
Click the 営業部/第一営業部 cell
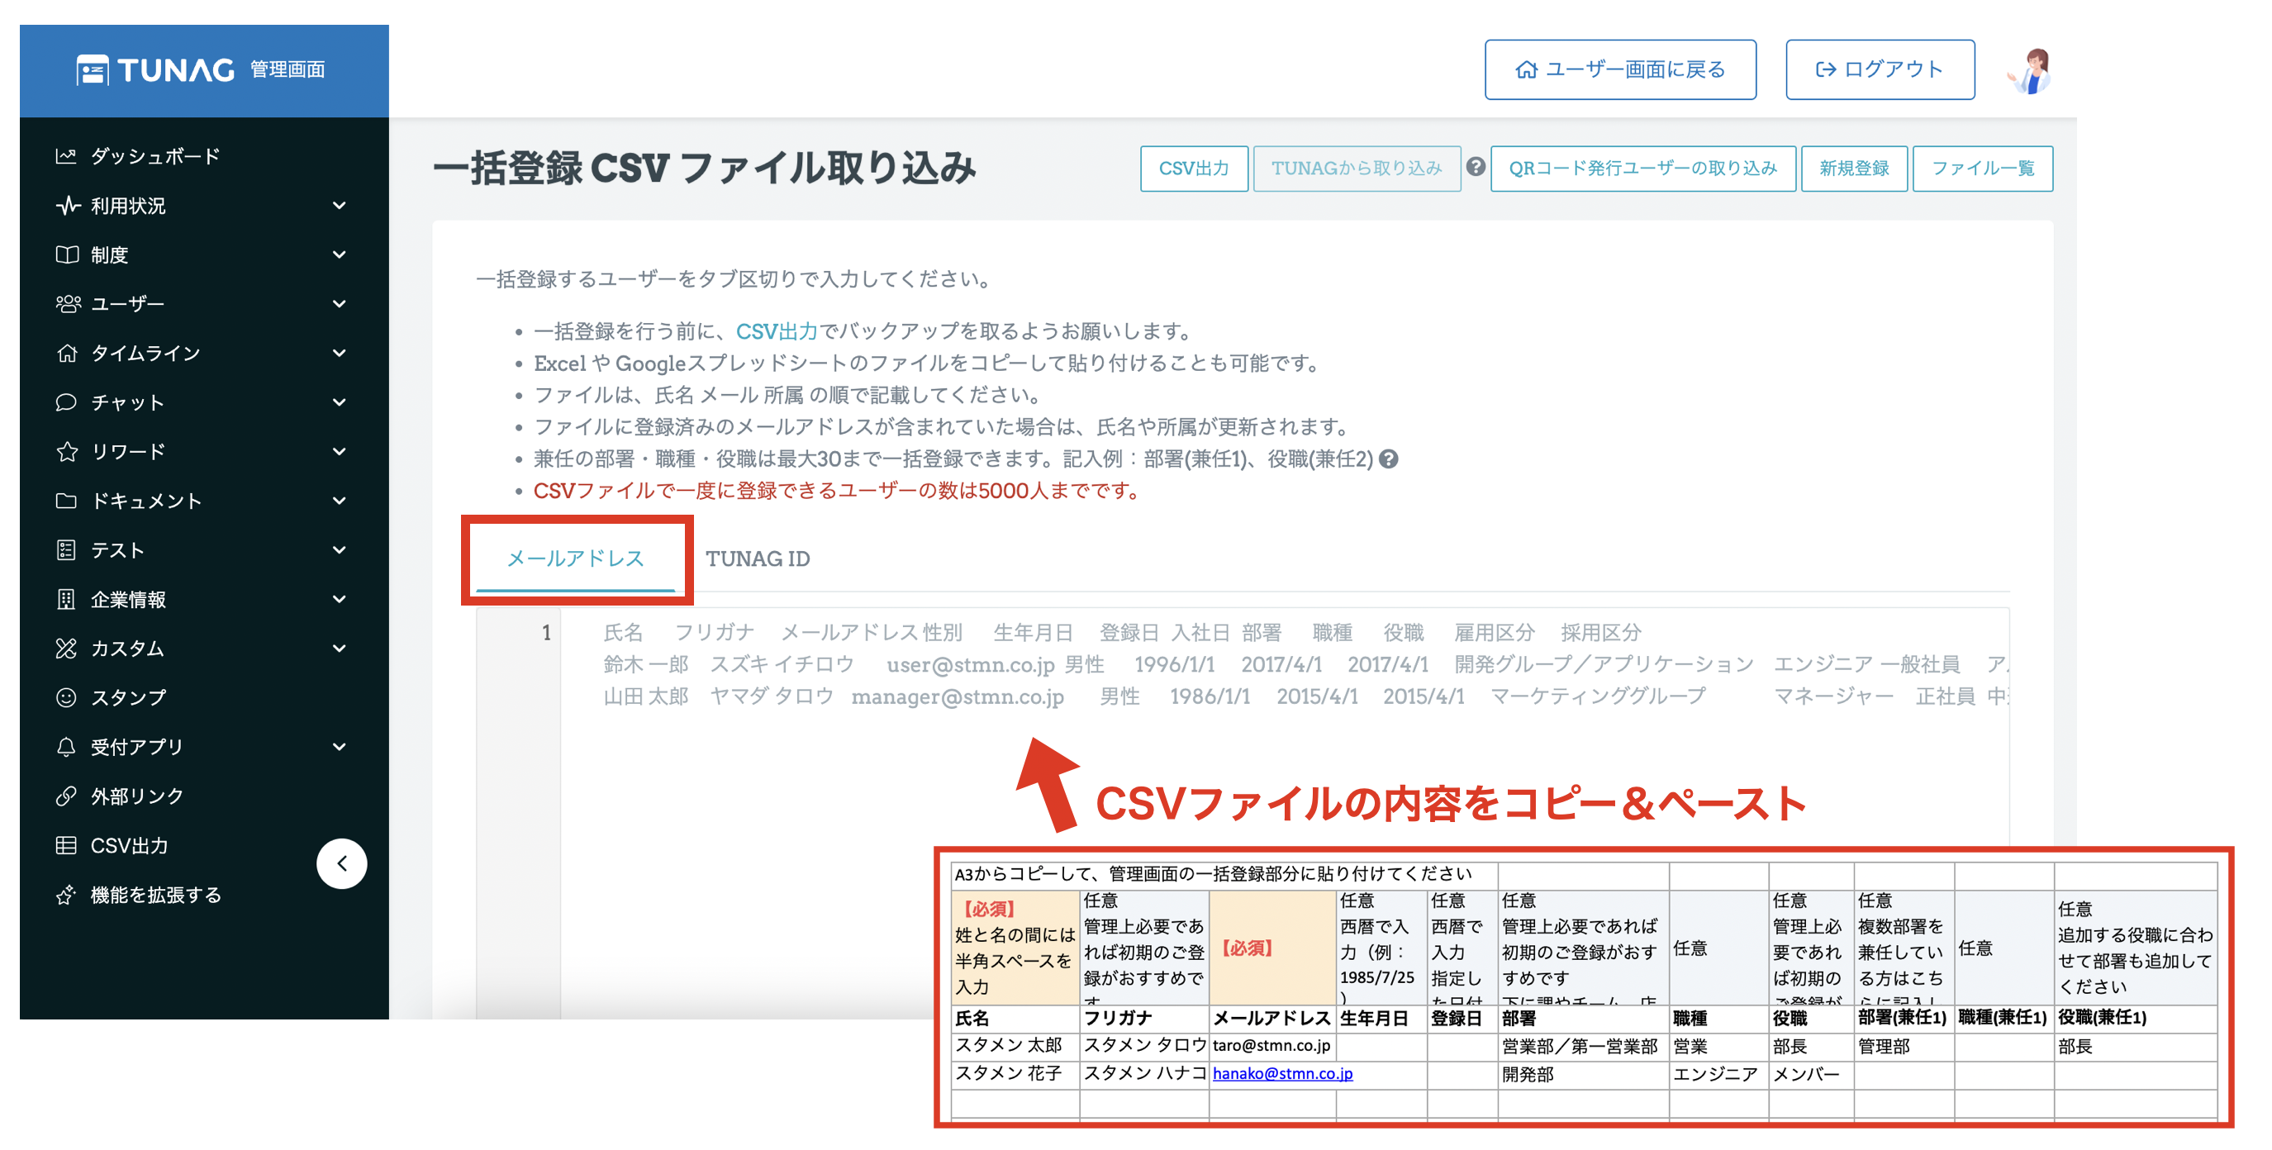(x=1583, y=1046)
